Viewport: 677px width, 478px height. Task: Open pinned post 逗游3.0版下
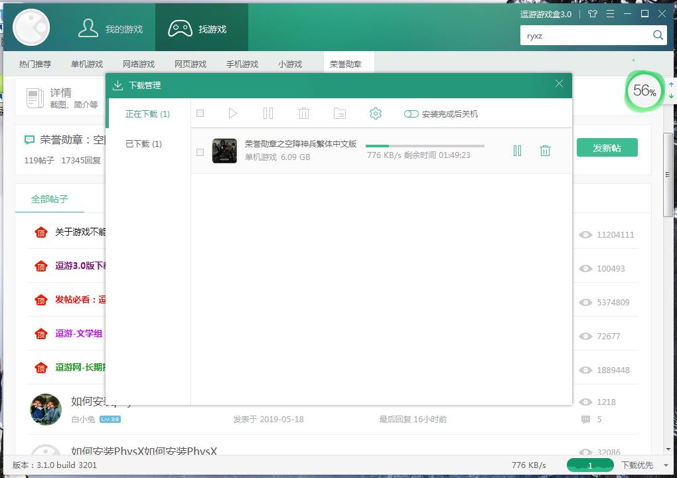click(x=80, y=266)
